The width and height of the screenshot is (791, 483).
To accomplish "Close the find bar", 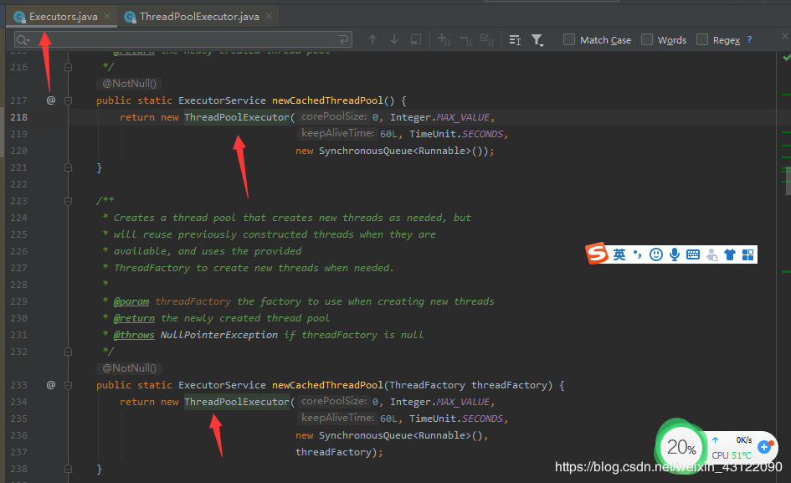I will [784, 36].
